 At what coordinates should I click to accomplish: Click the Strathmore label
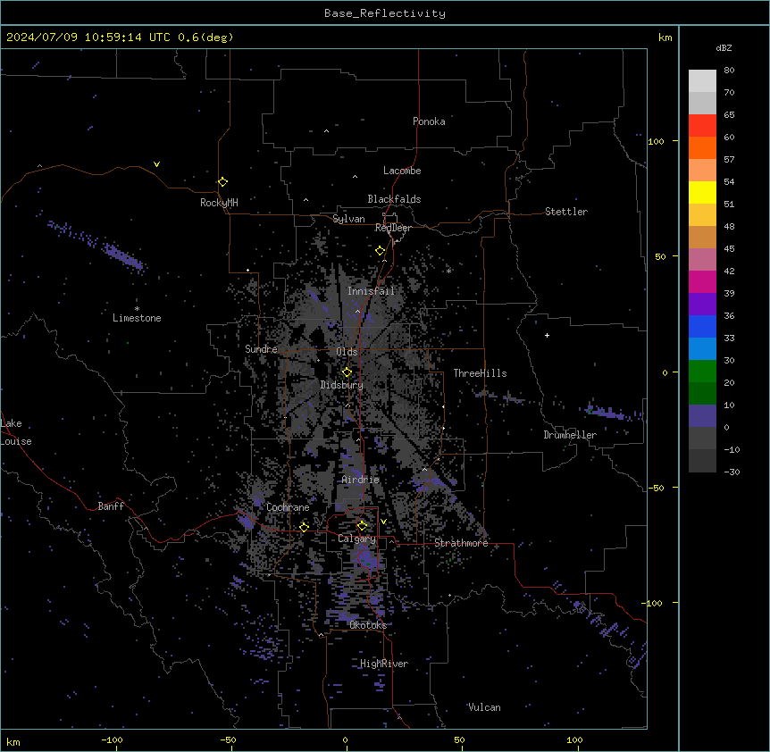coord(461,543)
